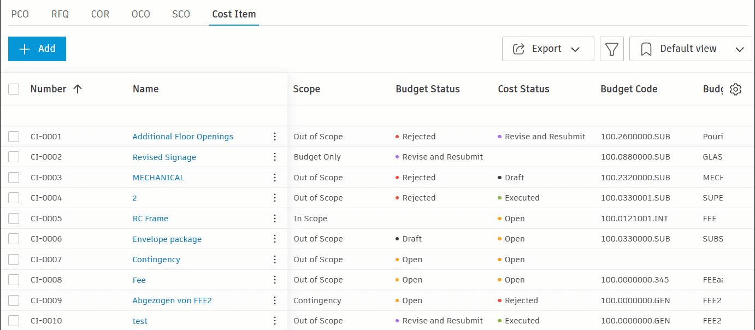755x330 pixels.
Task: Open three-dot menu for Contingency row
Action: pyautogui.click(x=275, y=260)
